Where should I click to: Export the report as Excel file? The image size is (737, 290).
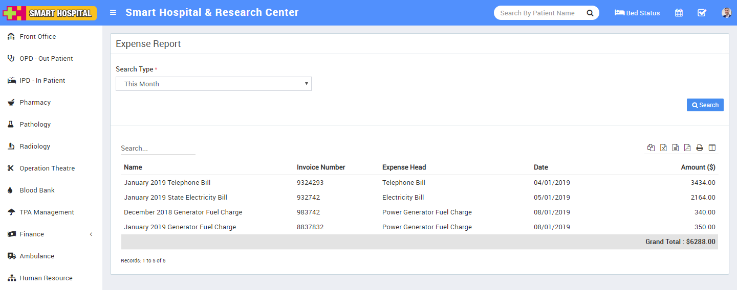click(x=663, y=148)
